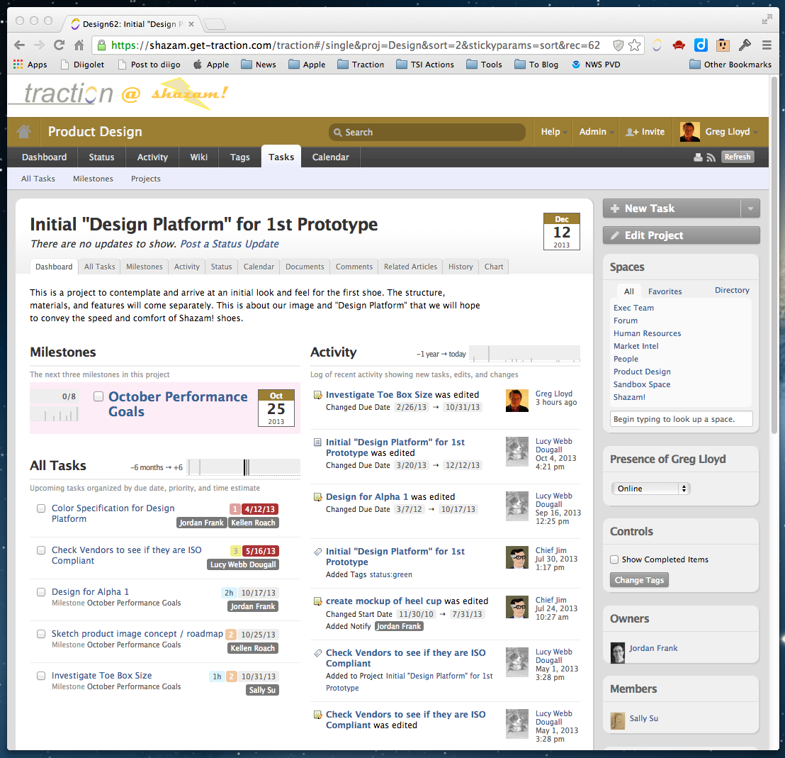
Task: Click the Apps grid icon in bookmarks bar
Action: click(x=18, y=65)
